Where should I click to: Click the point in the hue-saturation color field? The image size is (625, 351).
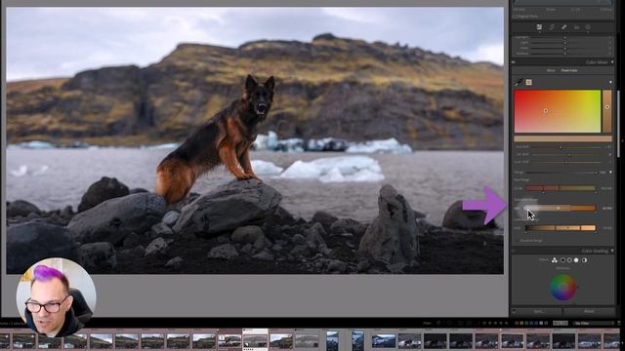click(546, 111)
